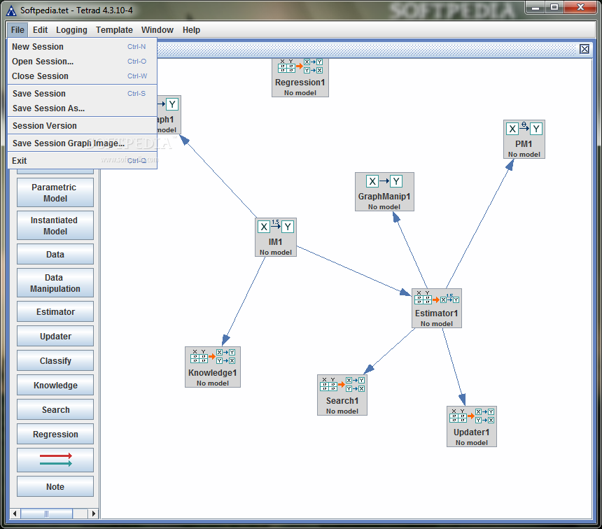The height and width of the screenshot is (529, 602).
Task: Select the Estimator1 node
Action: point(437,309)
